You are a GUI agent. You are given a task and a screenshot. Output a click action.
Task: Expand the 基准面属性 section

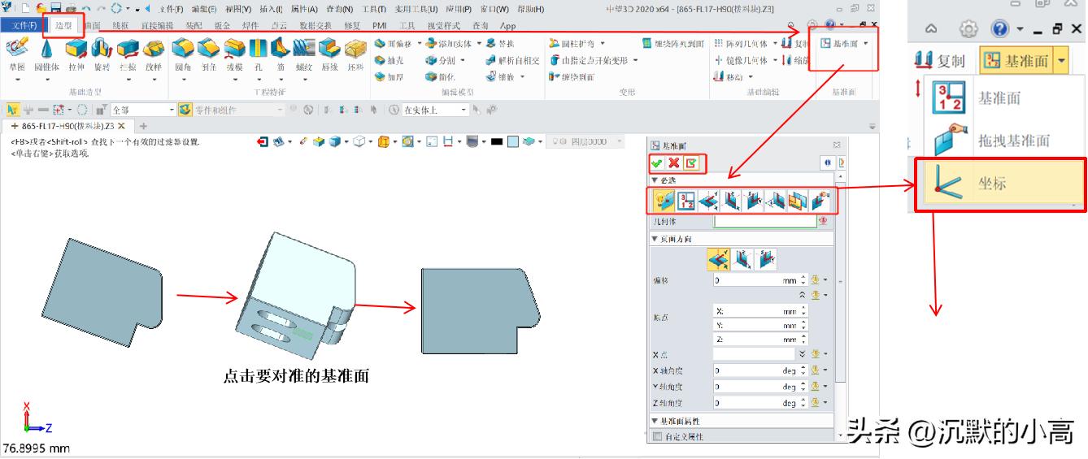point(655,422)
